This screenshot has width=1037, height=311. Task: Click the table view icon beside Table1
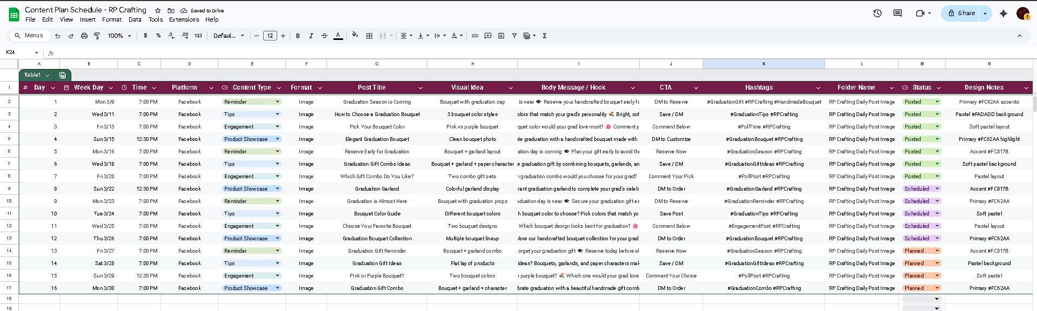[63, 75]
